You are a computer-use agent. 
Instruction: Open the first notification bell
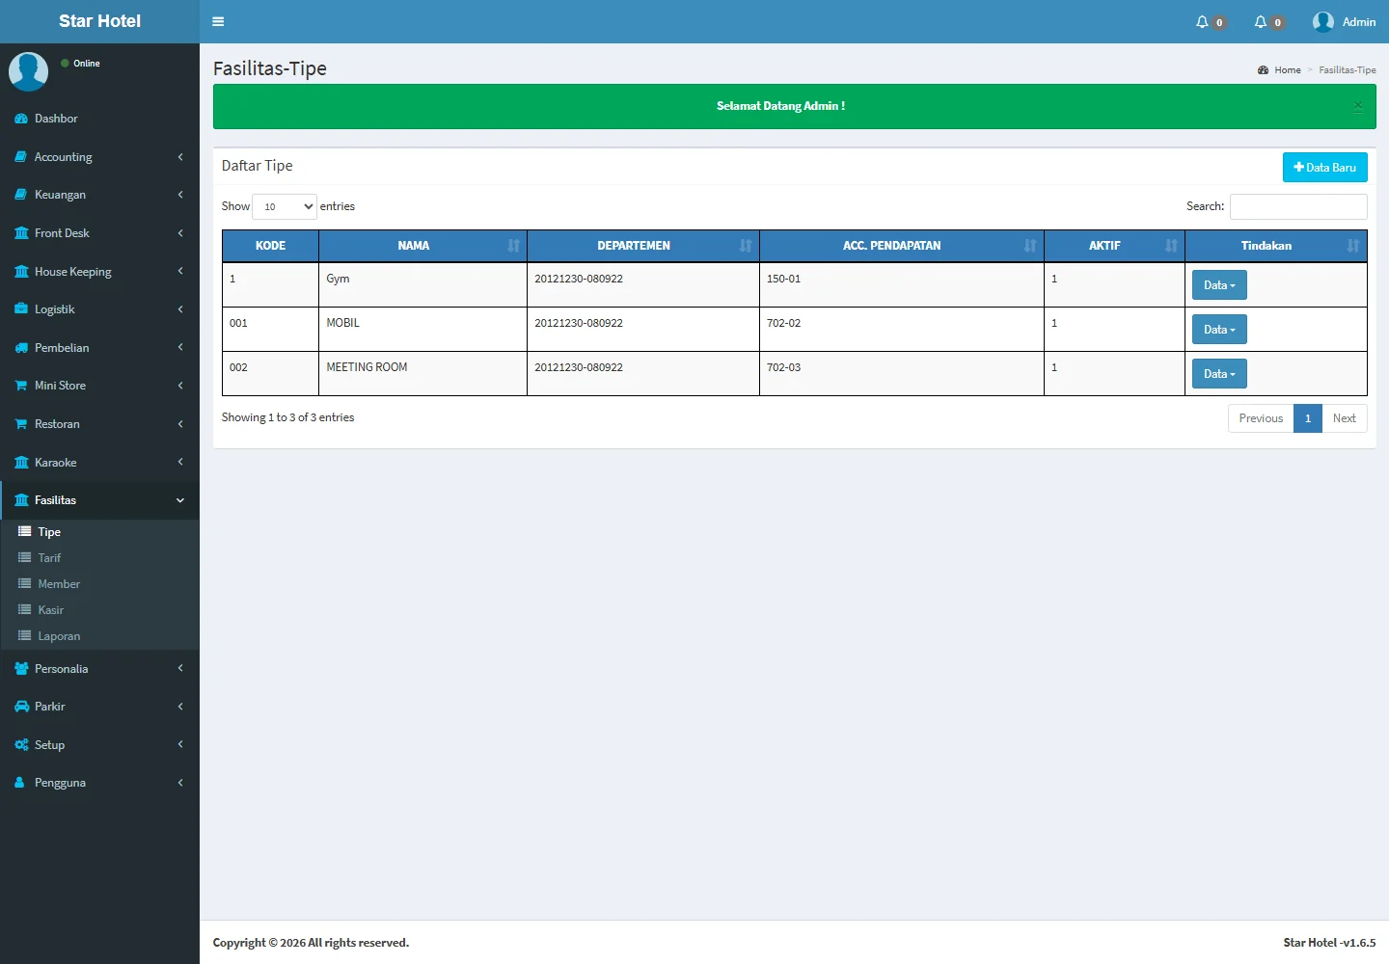pyautogui.click(x=1202, y=22)
